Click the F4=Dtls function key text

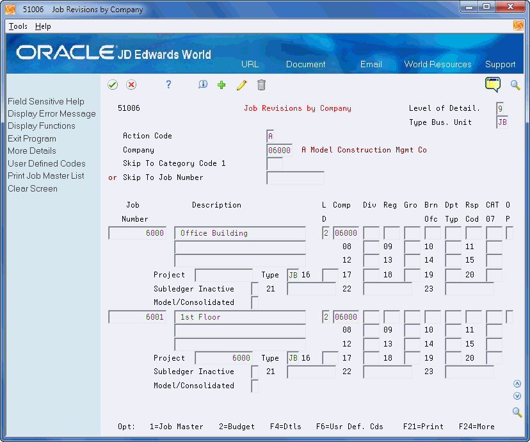click(x=285, y=427)
